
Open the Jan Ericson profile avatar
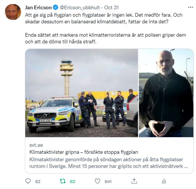(13, 12)
